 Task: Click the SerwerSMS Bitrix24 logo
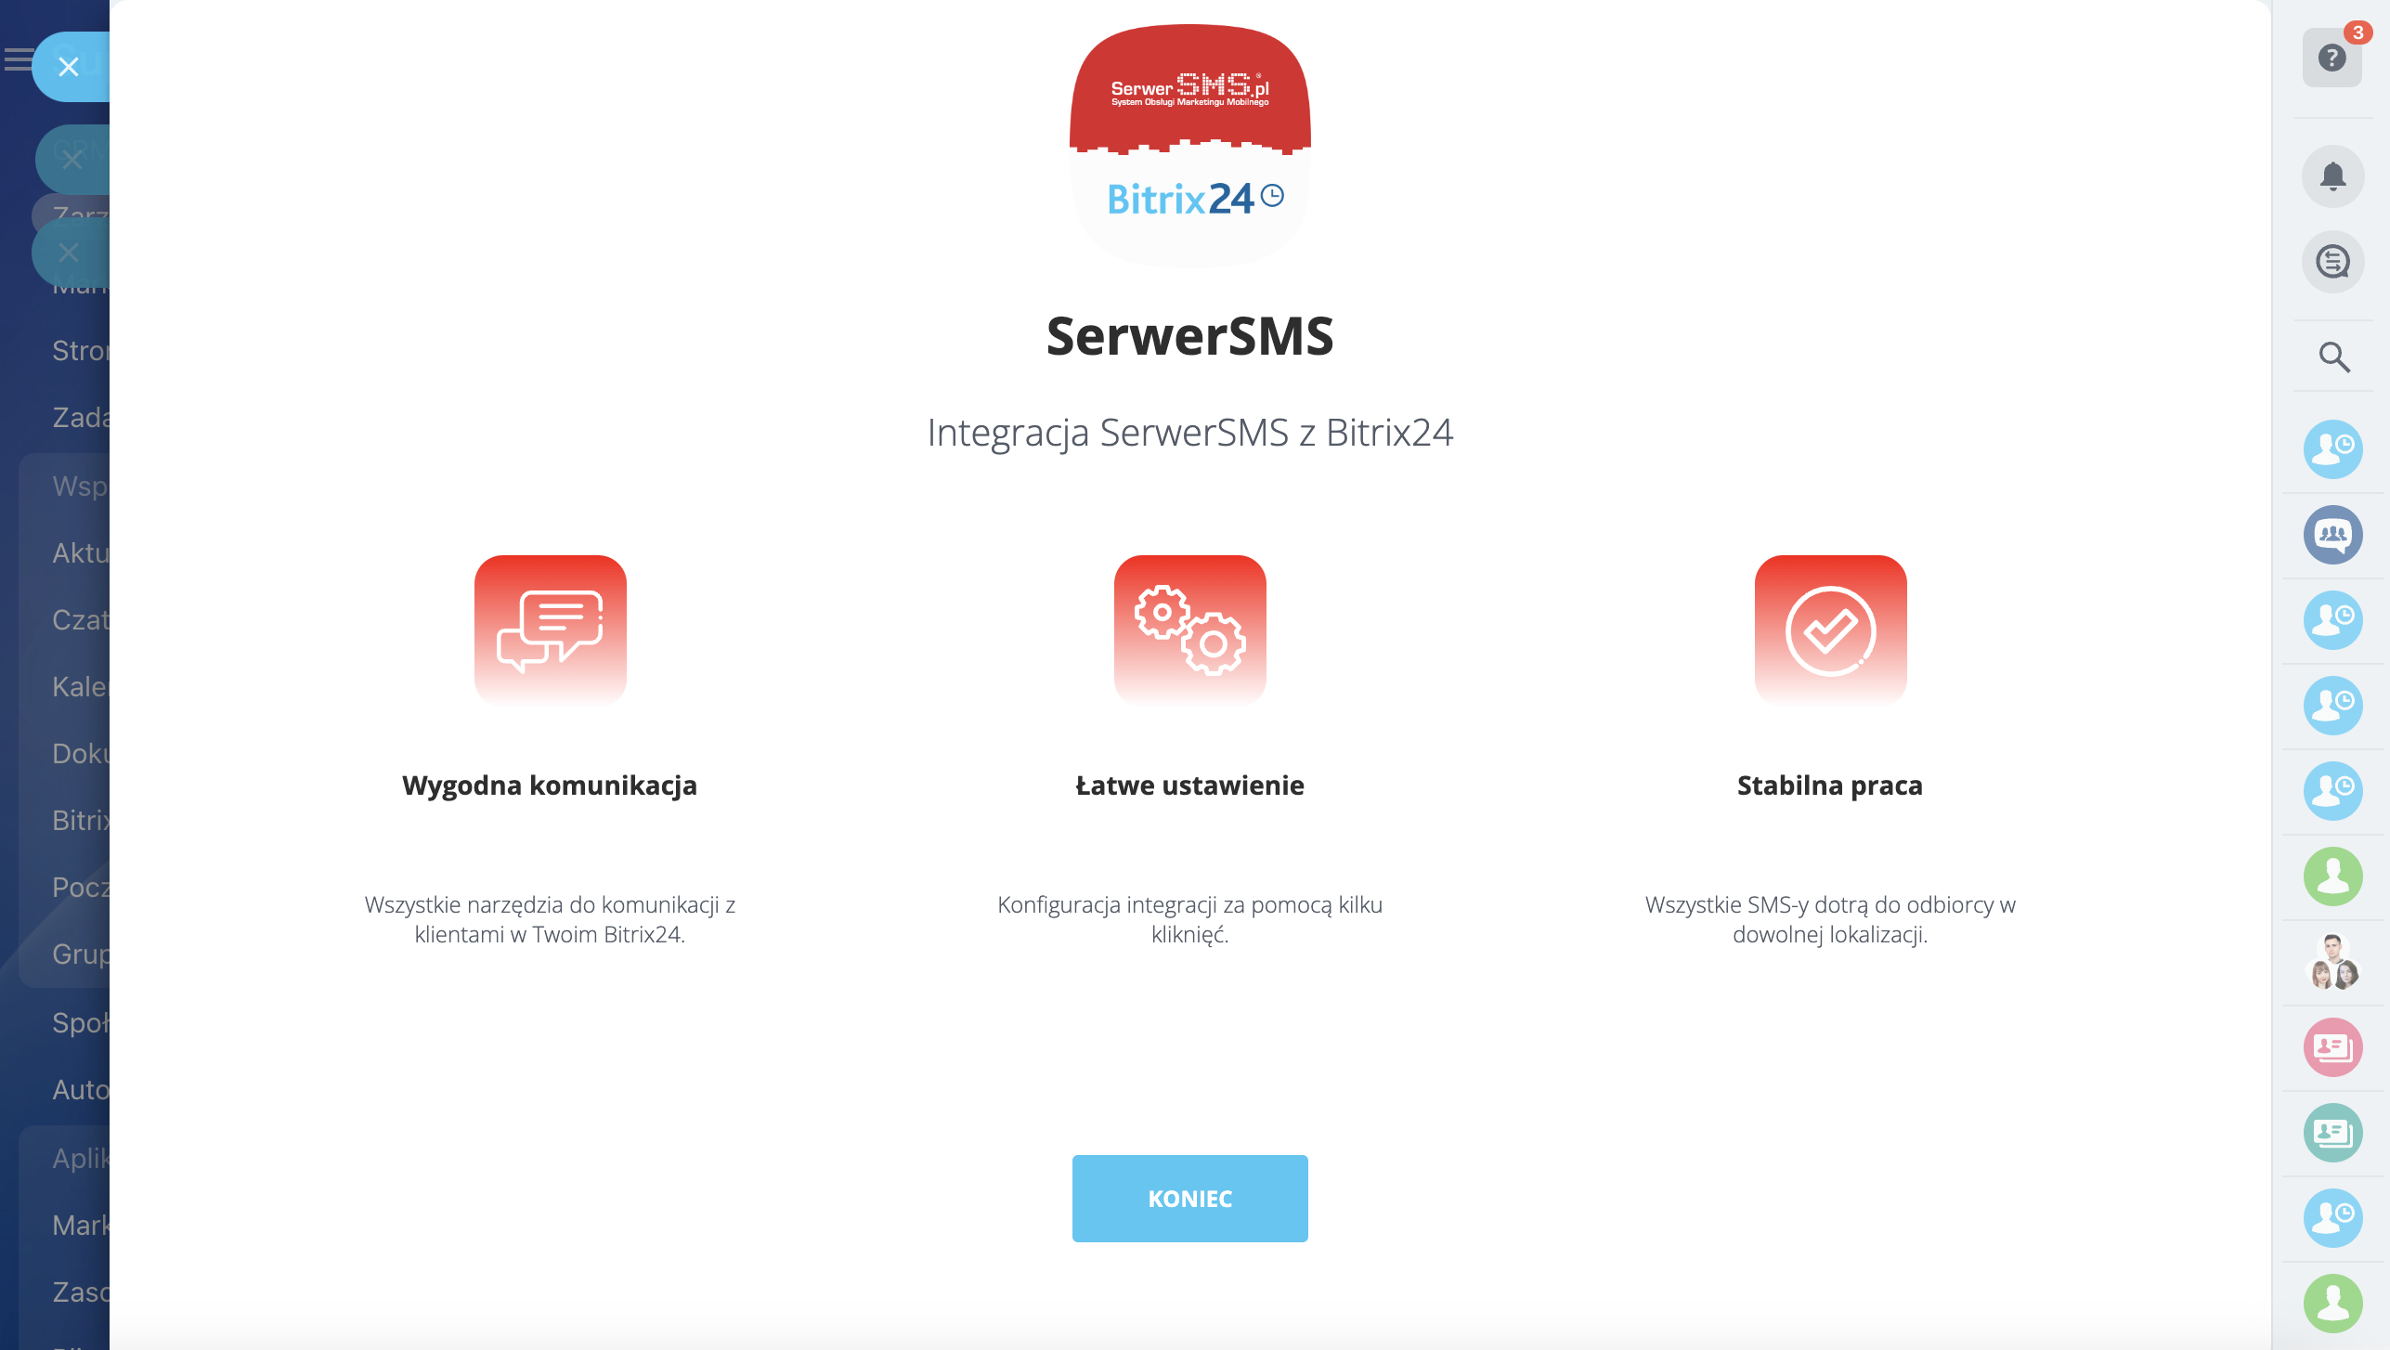(1189, 147)
